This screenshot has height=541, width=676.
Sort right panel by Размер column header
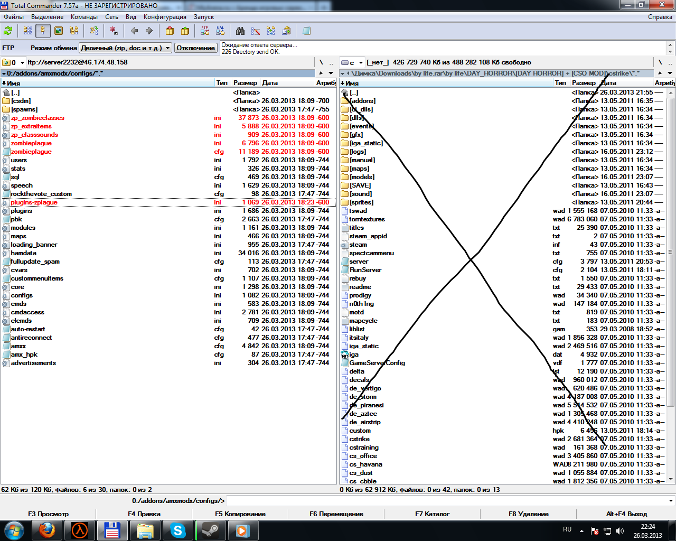[584, 83]
